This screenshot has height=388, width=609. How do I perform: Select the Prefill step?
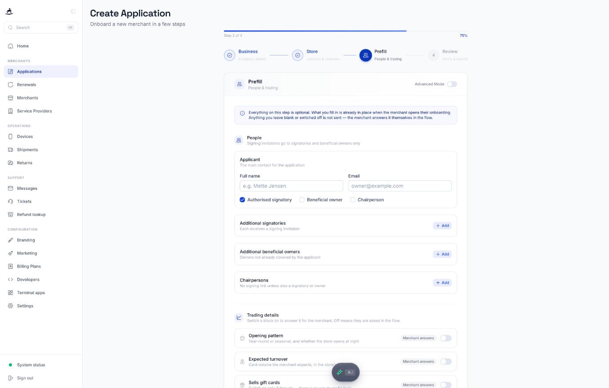(381, 55)
